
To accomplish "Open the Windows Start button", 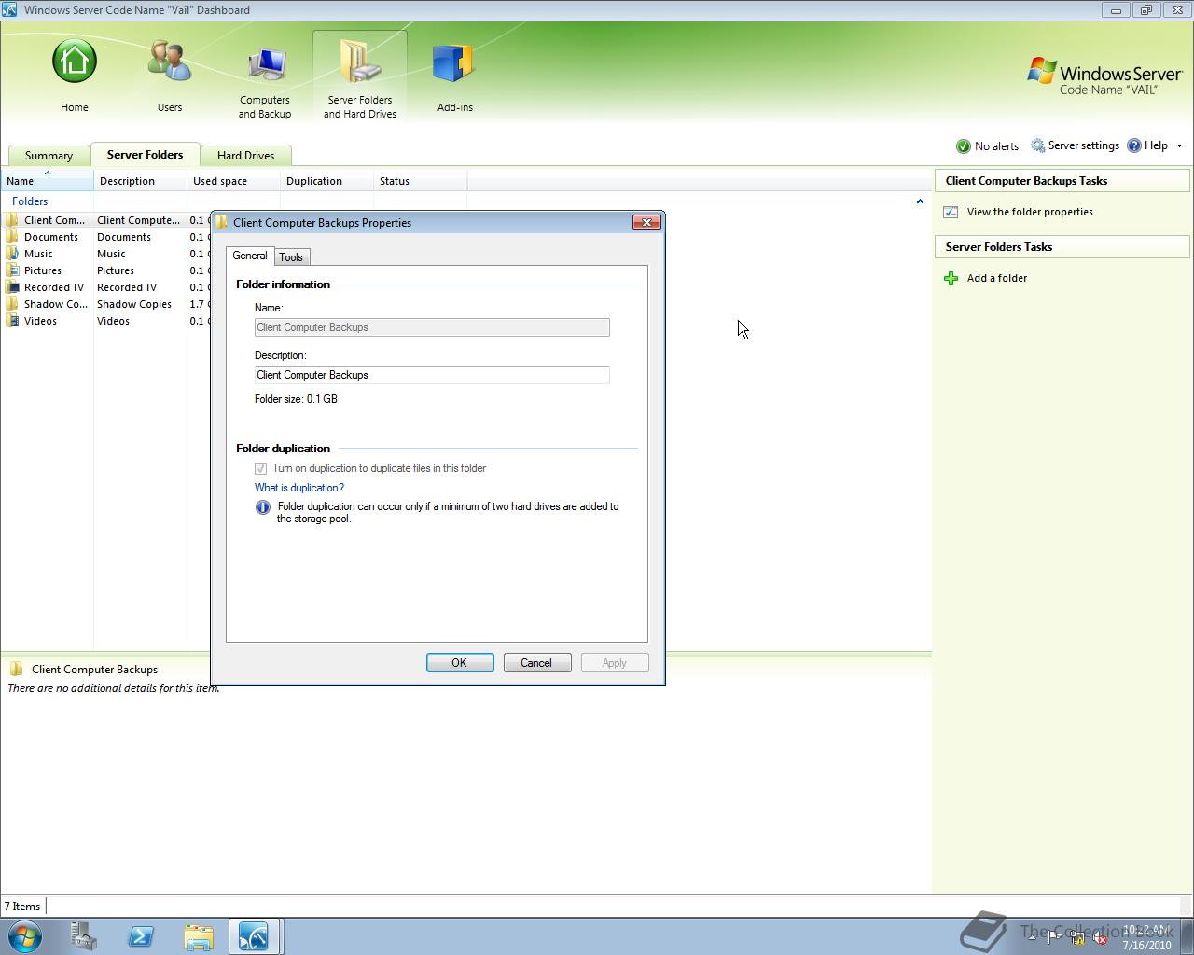I will [25, 935].
